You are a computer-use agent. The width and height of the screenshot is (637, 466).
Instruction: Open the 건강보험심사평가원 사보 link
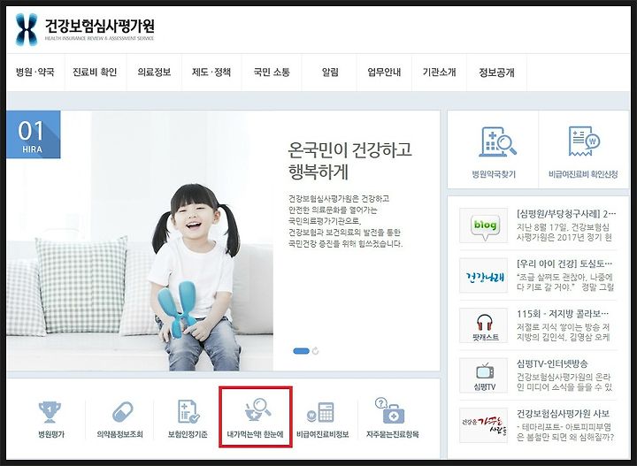click(563, 414)
